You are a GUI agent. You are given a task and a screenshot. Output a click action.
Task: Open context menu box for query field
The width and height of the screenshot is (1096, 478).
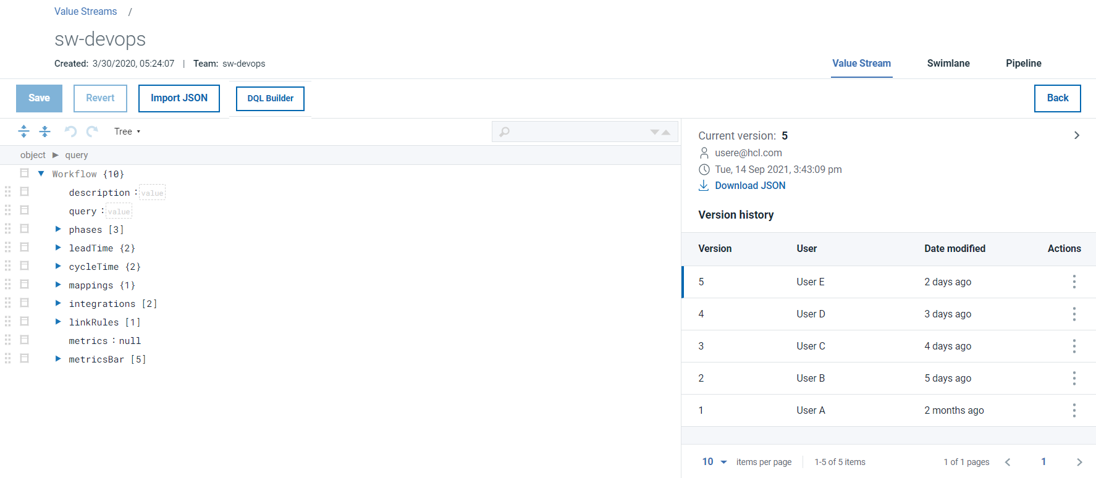pos(25,210)
